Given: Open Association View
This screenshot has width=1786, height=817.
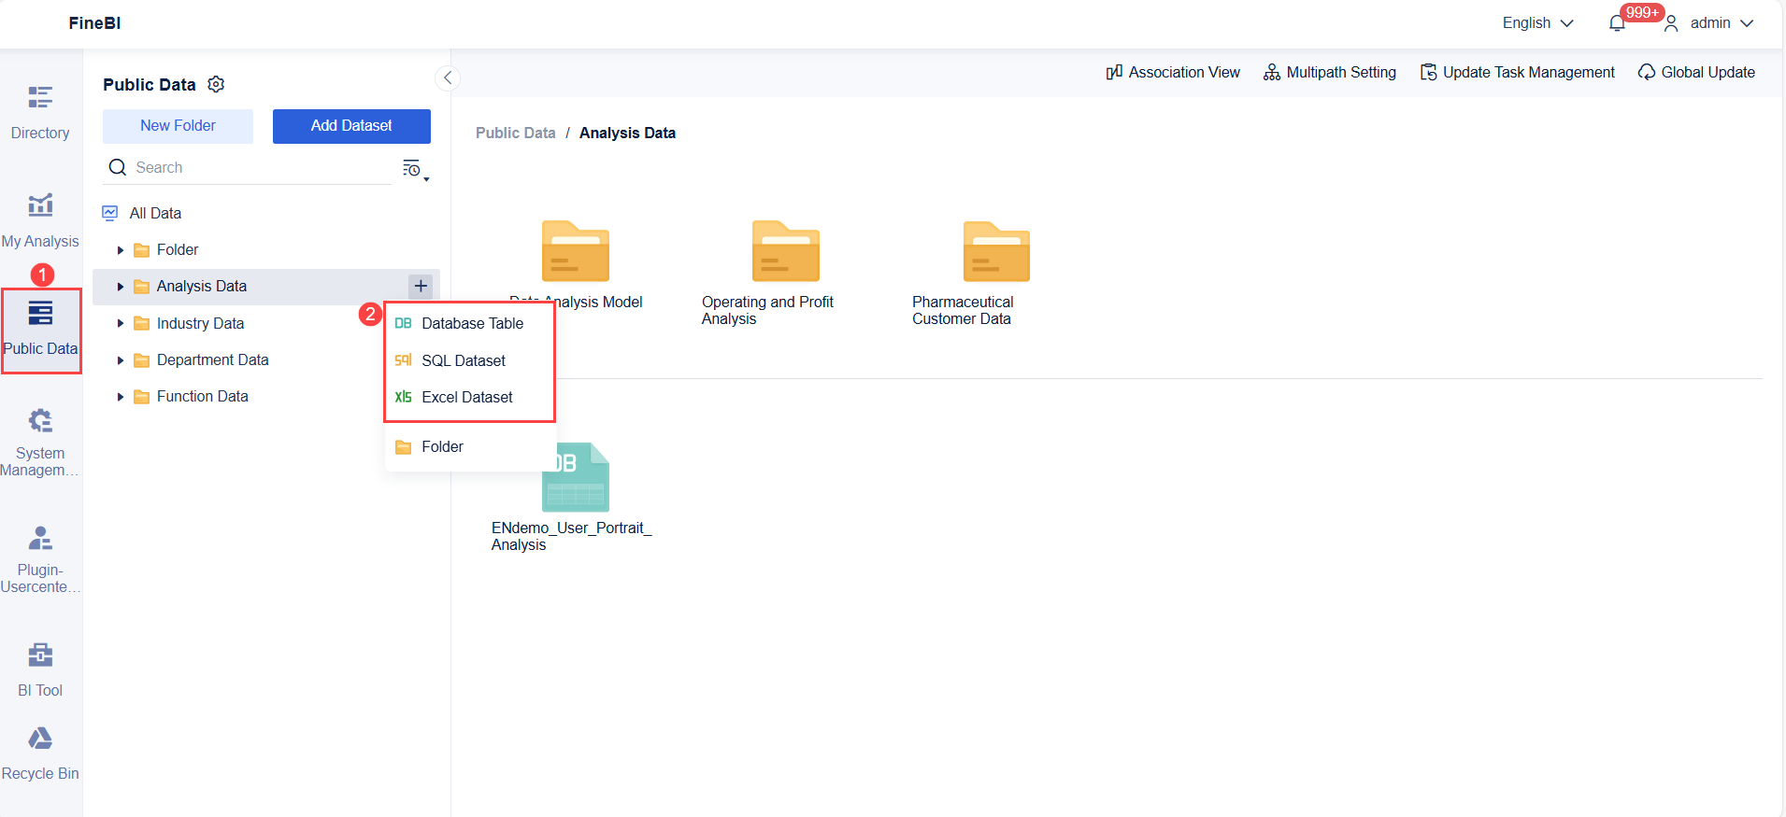Looking at the screenshot, I should pyautogui.click(x=1173, y=72).
